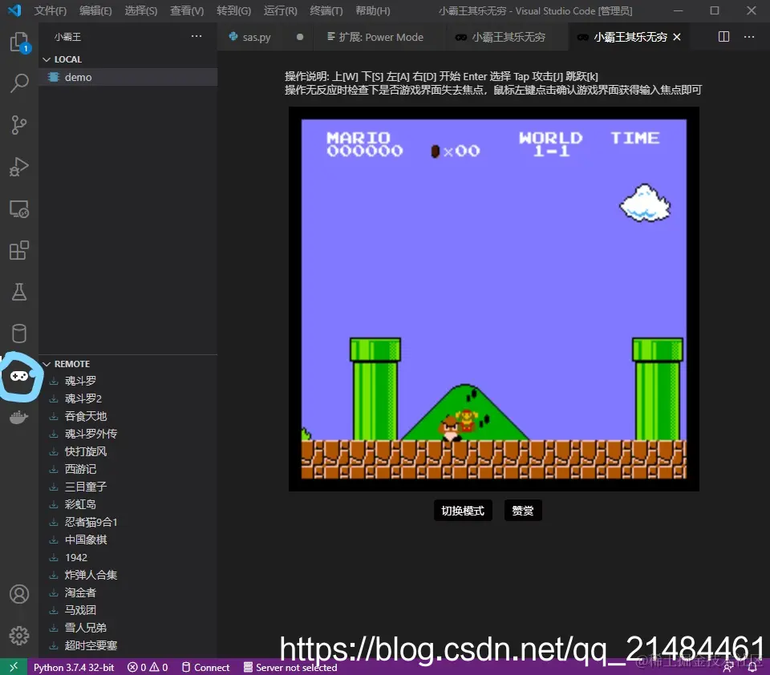This screenshot has width=770, height=675.
Task: Open editor more actions ellipsis
Action: click(x=749, y=37)
